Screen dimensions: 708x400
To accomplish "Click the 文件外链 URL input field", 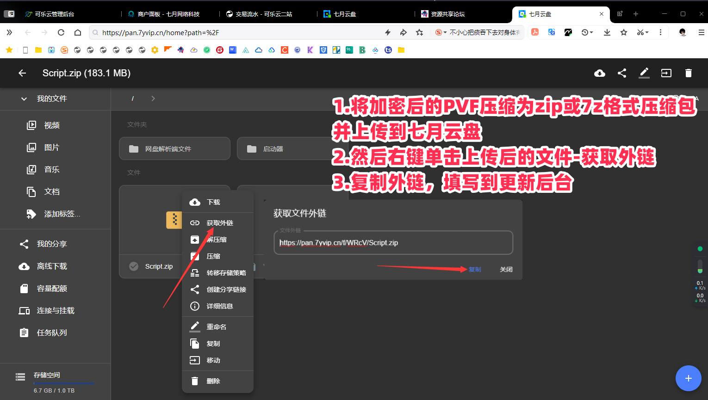I will tap(393, 243).
